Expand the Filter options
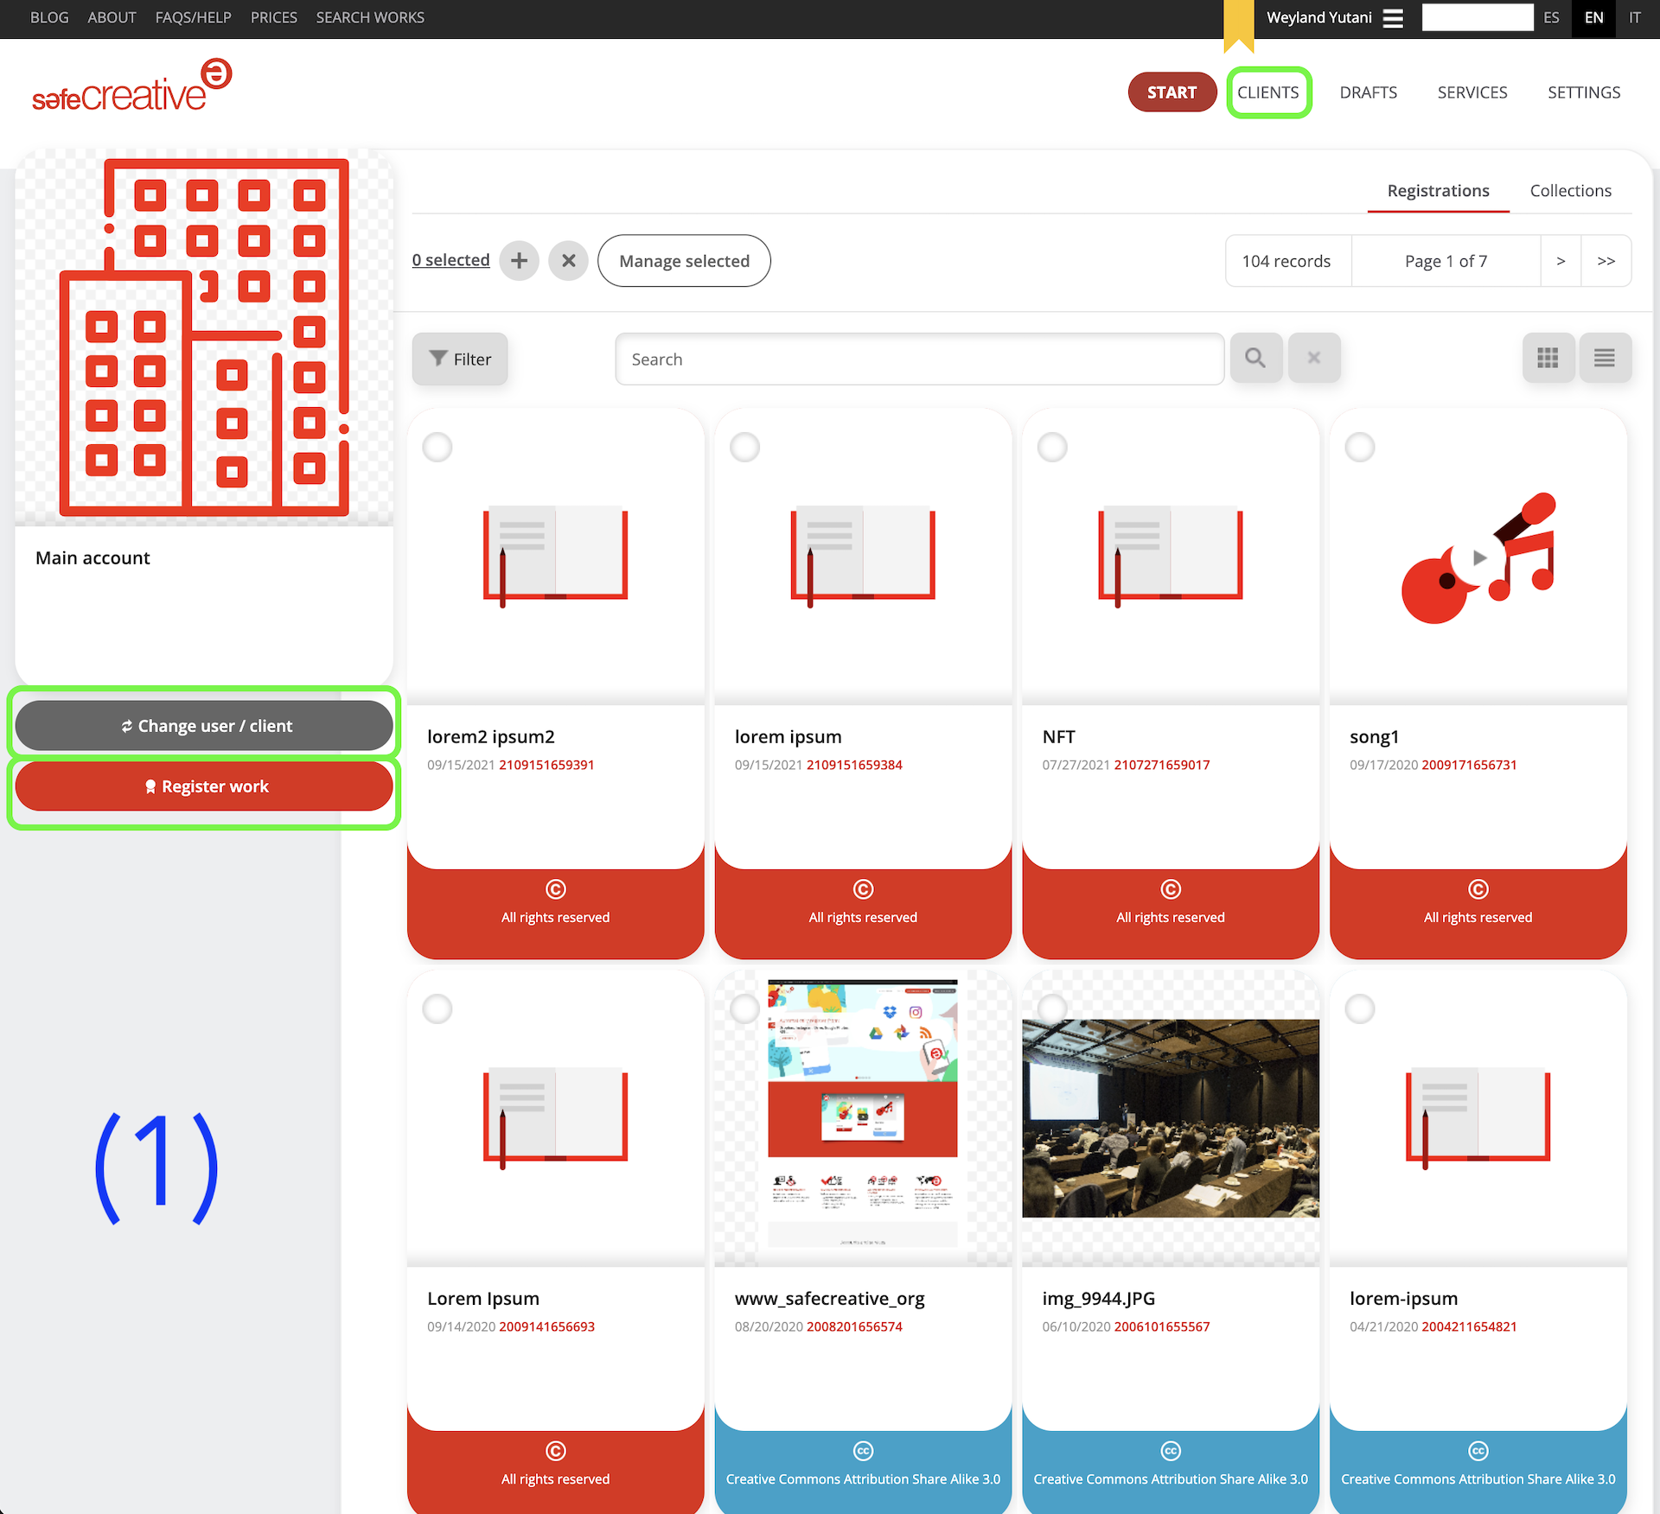 tap(460, 359)
